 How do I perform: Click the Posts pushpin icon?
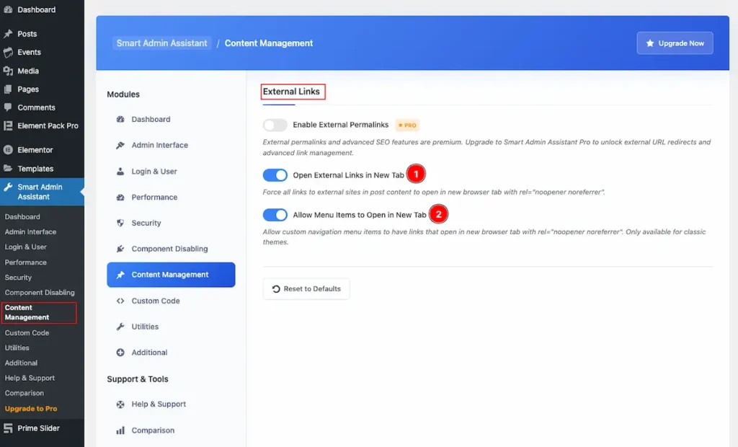(x=7, y=34)
